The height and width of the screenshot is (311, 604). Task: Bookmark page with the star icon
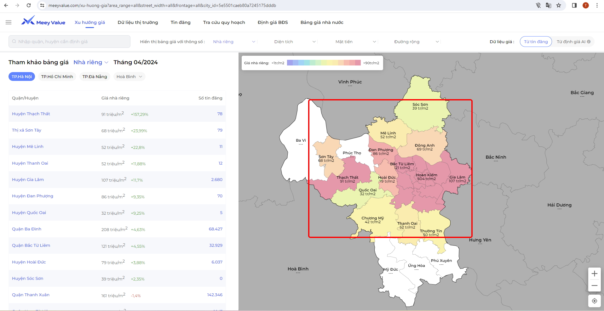pos(559,5)
